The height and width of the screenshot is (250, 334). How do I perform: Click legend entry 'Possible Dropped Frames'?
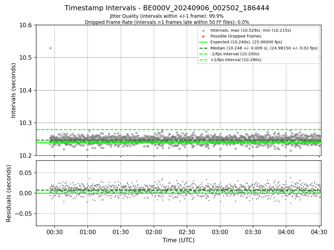[236, 36]
